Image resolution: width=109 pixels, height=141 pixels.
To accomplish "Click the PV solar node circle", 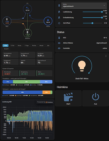I will [x=27, y=9].
